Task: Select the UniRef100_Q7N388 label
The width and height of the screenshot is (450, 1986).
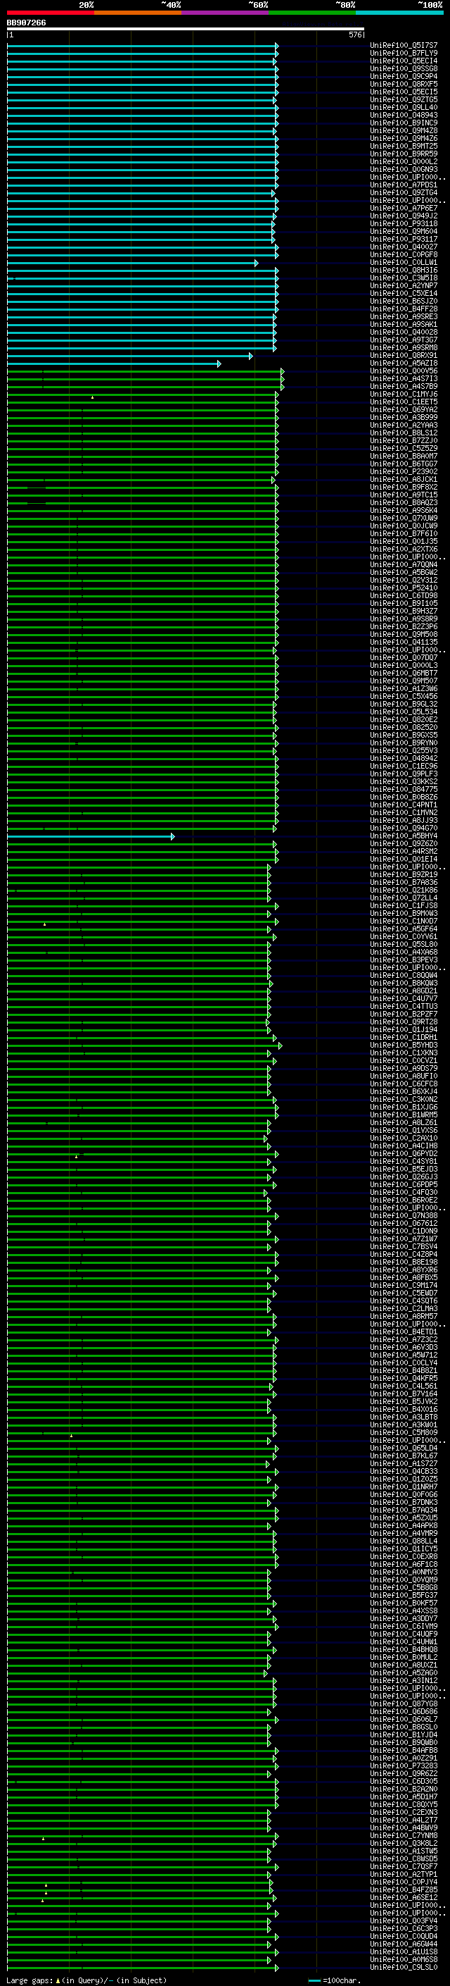Action: tap(404, 1215)
